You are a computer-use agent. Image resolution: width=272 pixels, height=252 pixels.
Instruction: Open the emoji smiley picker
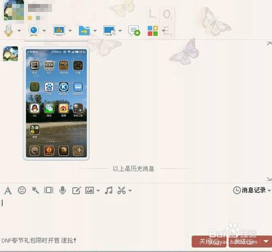click(x=22, y=190)
